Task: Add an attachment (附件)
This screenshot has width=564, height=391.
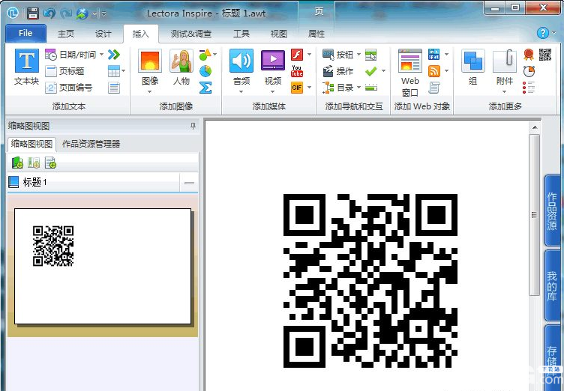Action: [x=505, y=67]
